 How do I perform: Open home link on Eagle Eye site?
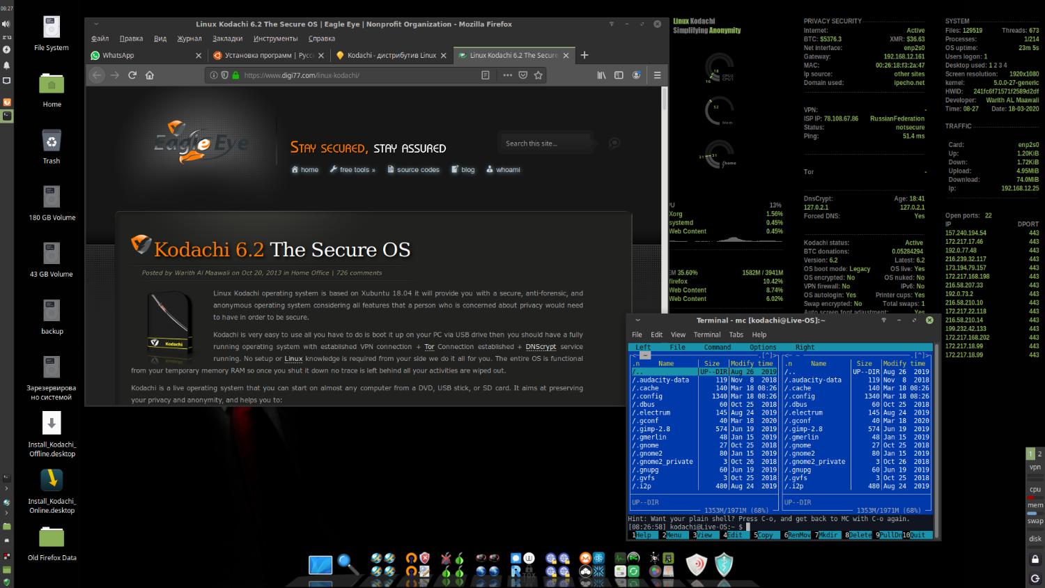point(305,169)
